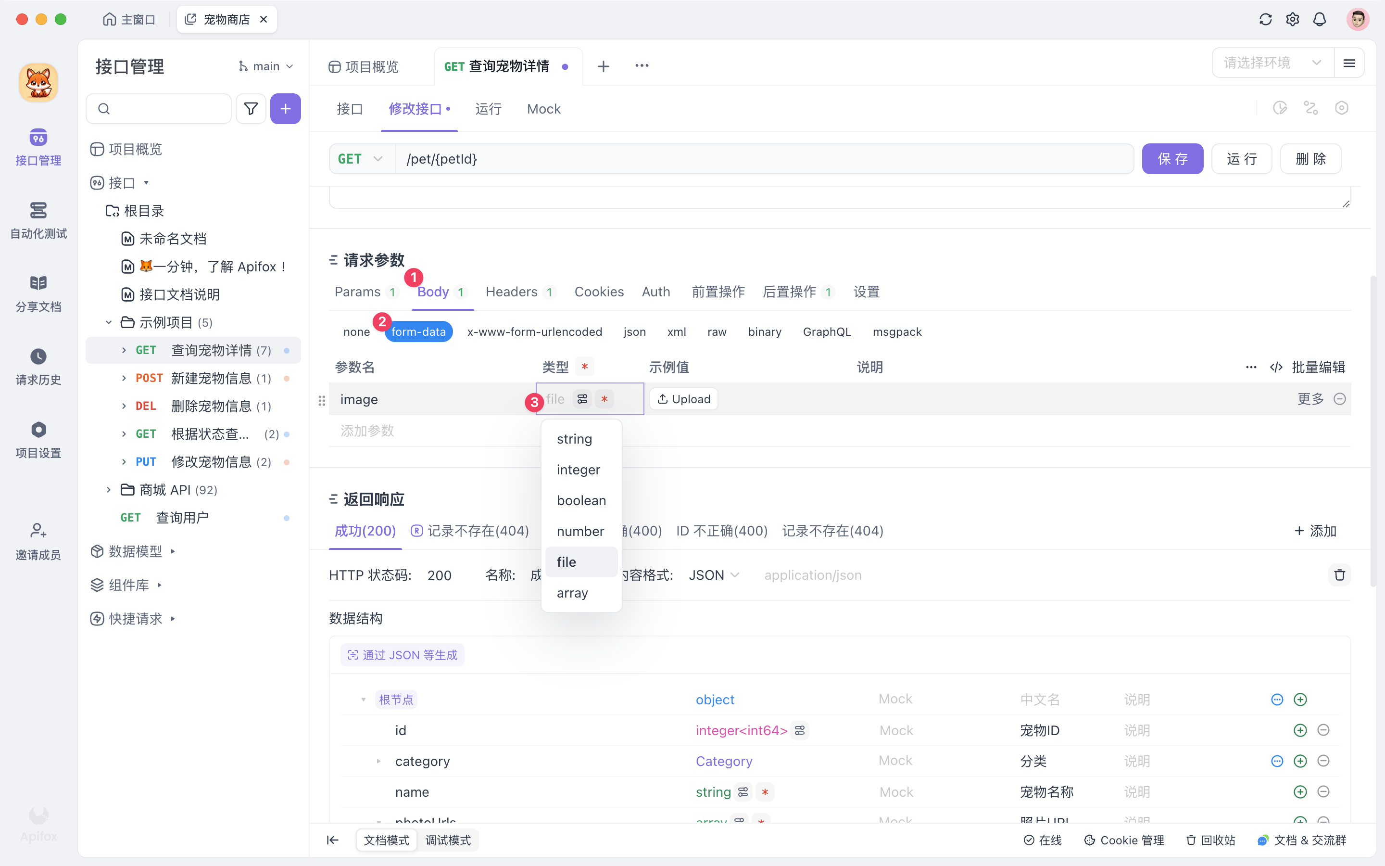
Task: Open the GET method dropdown
Action: point(361,159)
